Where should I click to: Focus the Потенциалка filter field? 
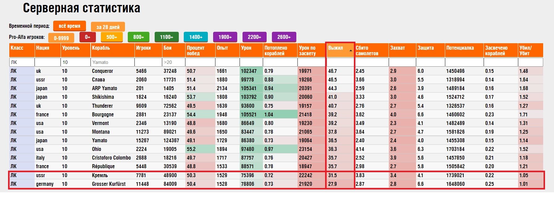click(464, 62)
